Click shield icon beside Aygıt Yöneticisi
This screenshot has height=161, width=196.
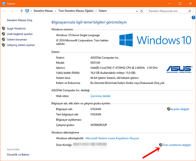(x=3, y=29)
